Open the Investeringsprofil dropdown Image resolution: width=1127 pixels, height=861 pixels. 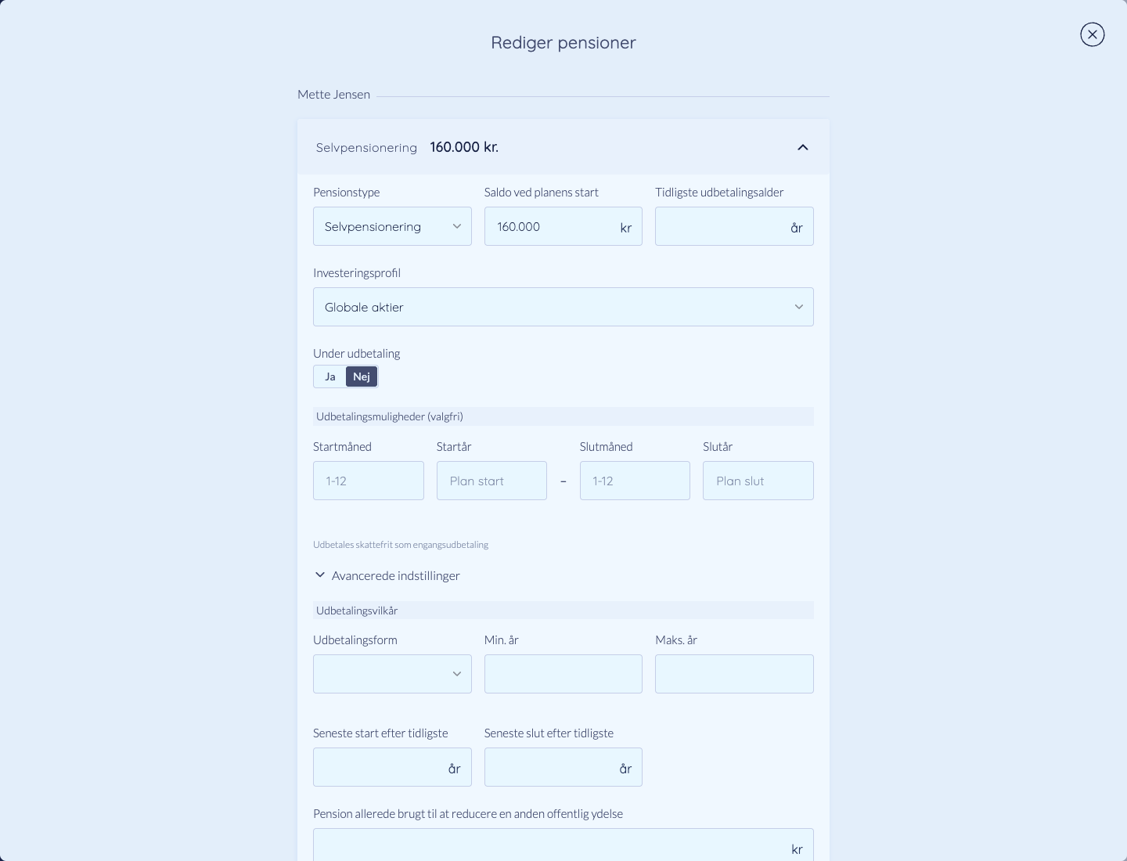(563, 307)
